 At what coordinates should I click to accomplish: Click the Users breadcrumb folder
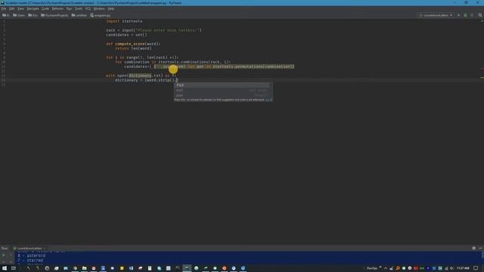pos(19,15)
